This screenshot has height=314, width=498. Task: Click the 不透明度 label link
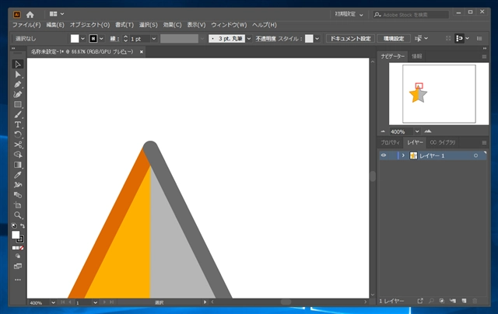pos(265,39)
